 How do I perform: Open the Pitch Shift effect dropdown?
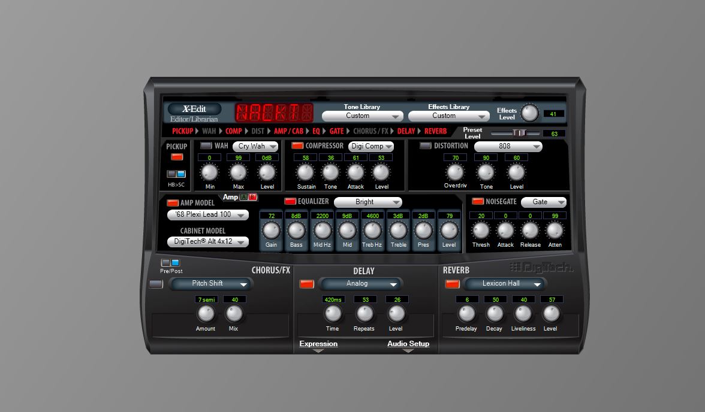(211, 283)
